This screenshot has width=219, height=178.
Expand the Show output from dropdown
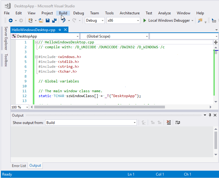[135, 122]
